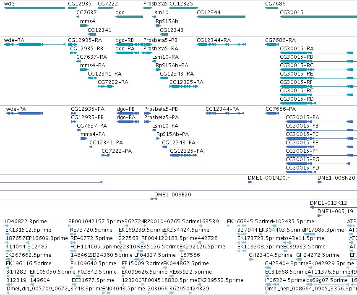The image size is (357, 295).
Task: Select the DME1-013K12 BAC label
Action: pyautogui.click(x=328, y=203)
